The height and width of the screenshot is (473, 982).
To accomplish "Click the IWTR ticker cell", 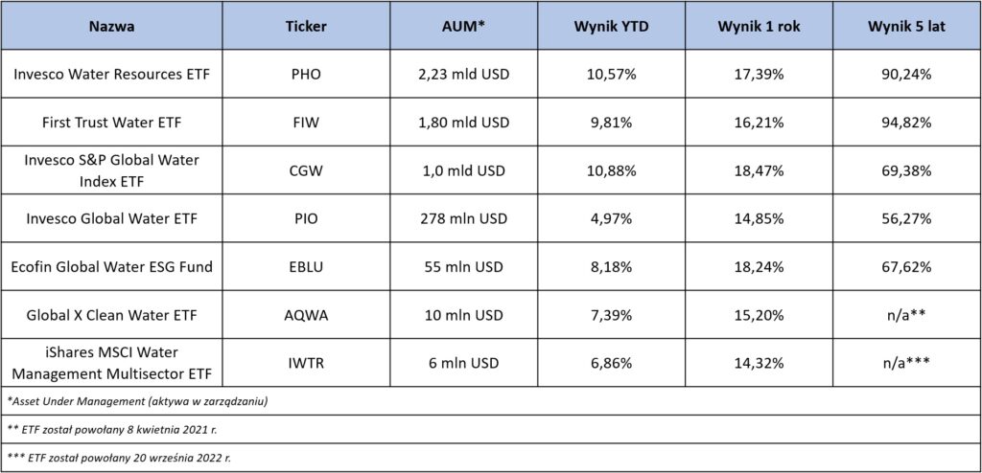I will 306,363.
